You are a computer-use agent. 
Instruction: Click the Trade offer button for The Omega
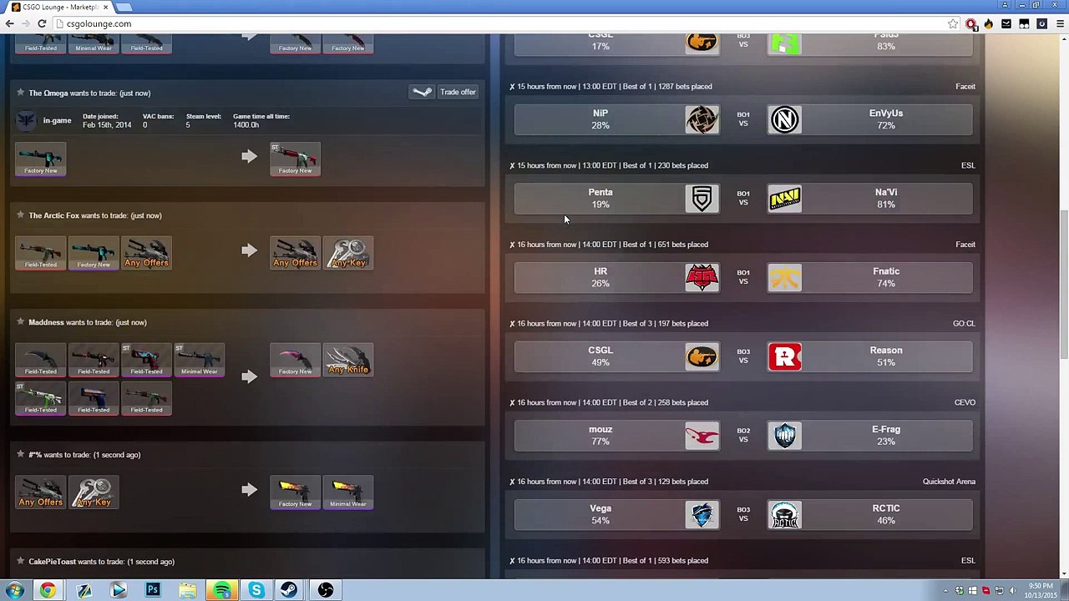pyautogui.click(x=458, y=92)
